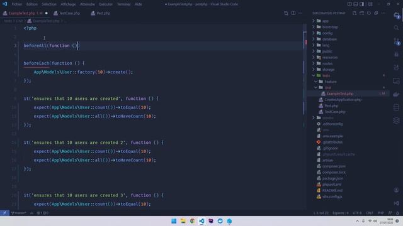Collapse all folders in explorer icon
Viewport: 403px width, 226px height.
tap(376, 13)
